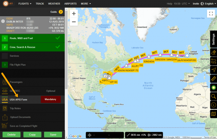Open the Settings side tab
217x139 pixels.
pos(214,39)
